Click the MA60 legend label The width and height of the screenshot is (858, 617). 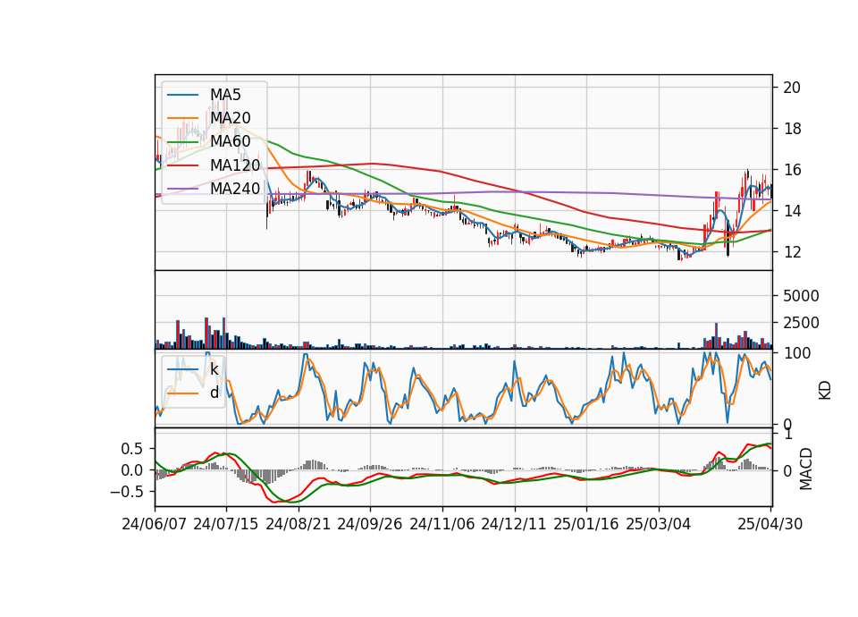pos(231,141)
